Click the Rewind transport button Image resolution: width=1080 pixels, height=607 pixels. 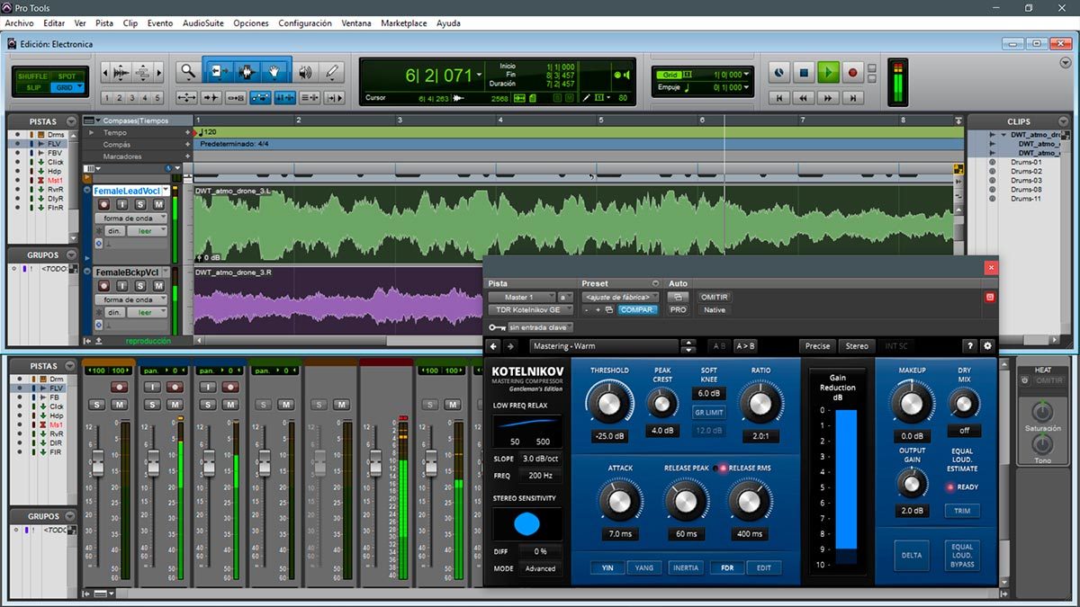tap(805, 97)
